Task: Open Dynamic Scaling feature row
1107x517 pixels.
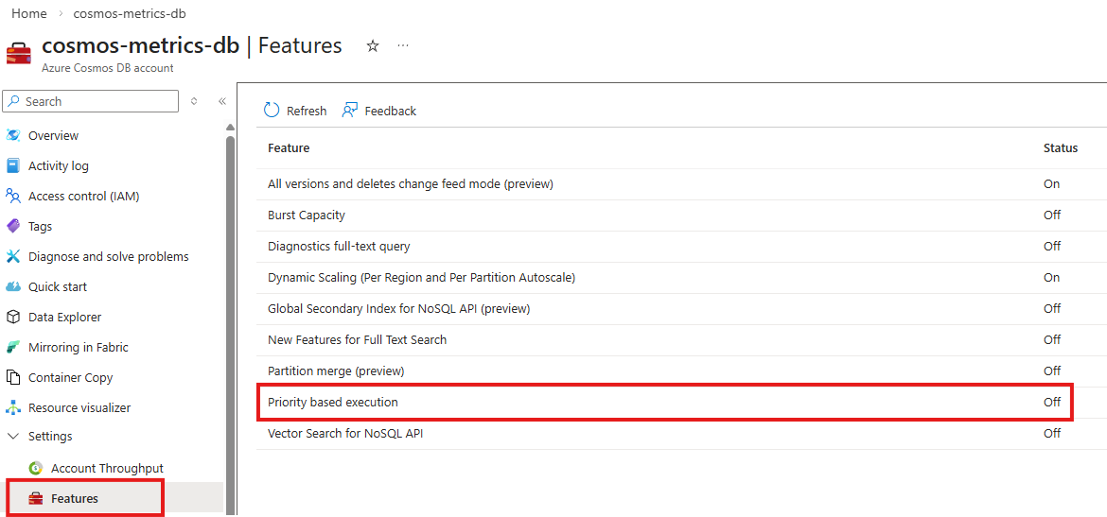Action: tap(421, 278)
